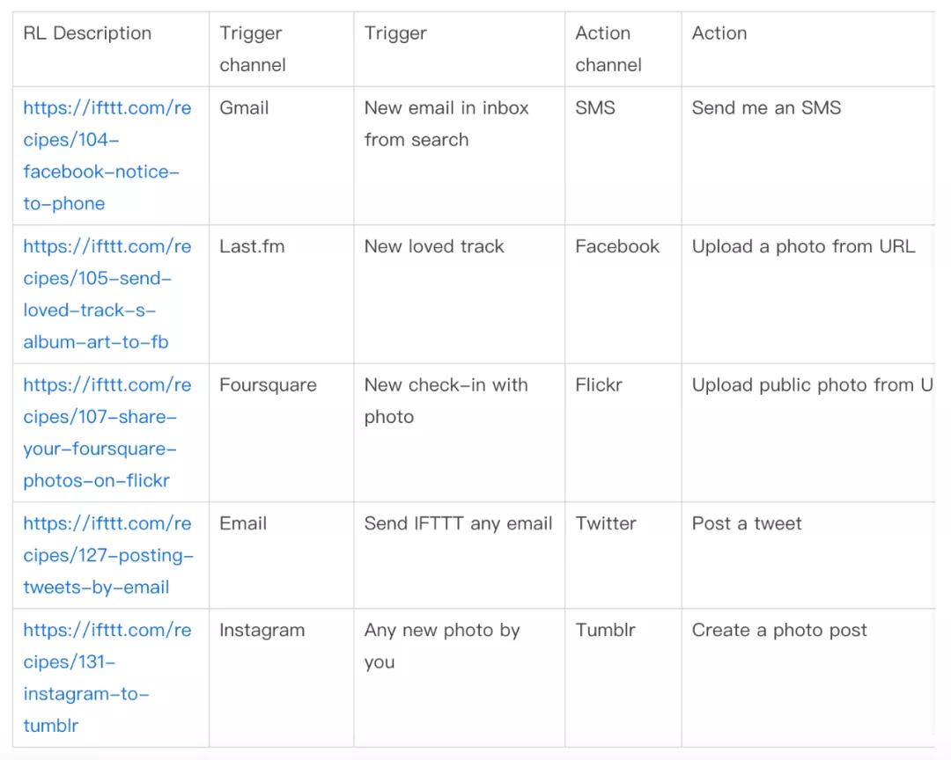Click the Tumblr action channel cell
951x760 pixels.
tap(605, 630)
